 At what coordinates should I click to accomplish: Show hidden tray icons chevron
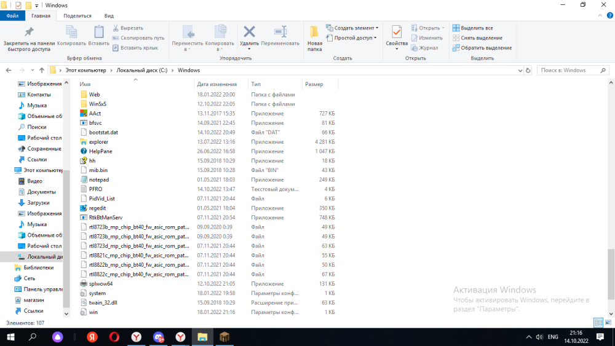tap(529, 337)
